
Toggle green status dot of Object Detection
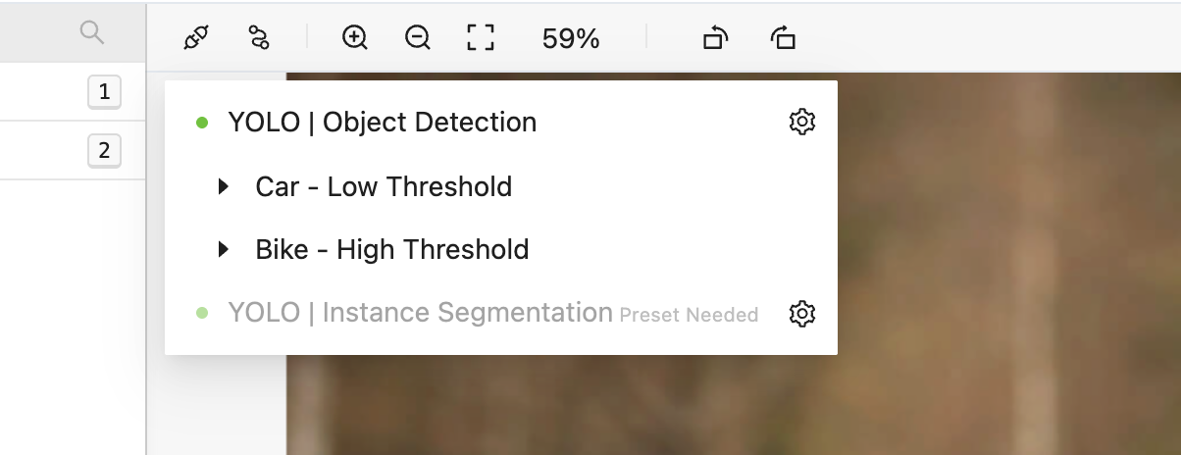point(202,123)
